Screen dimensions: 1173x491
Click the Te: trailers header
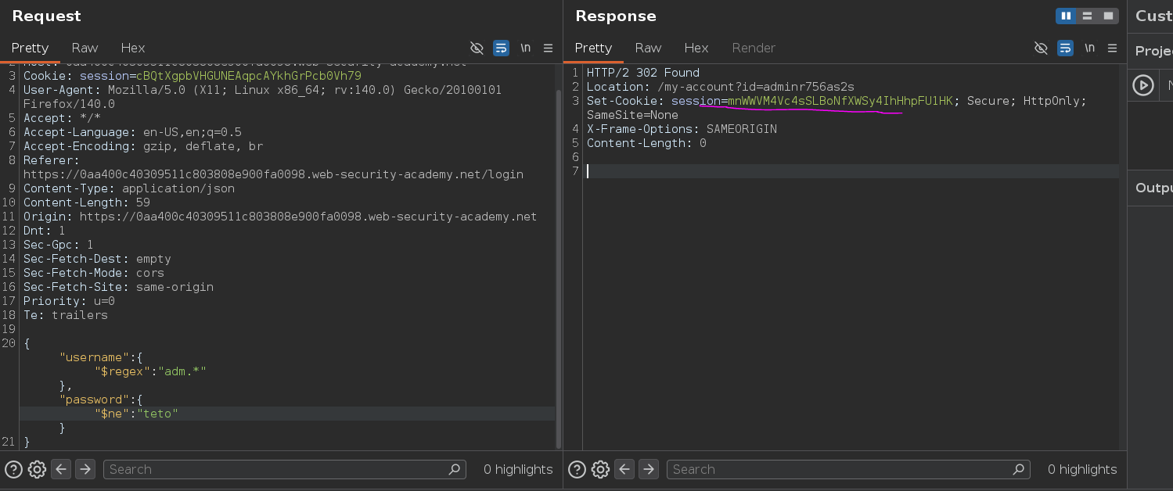[66, 315]
